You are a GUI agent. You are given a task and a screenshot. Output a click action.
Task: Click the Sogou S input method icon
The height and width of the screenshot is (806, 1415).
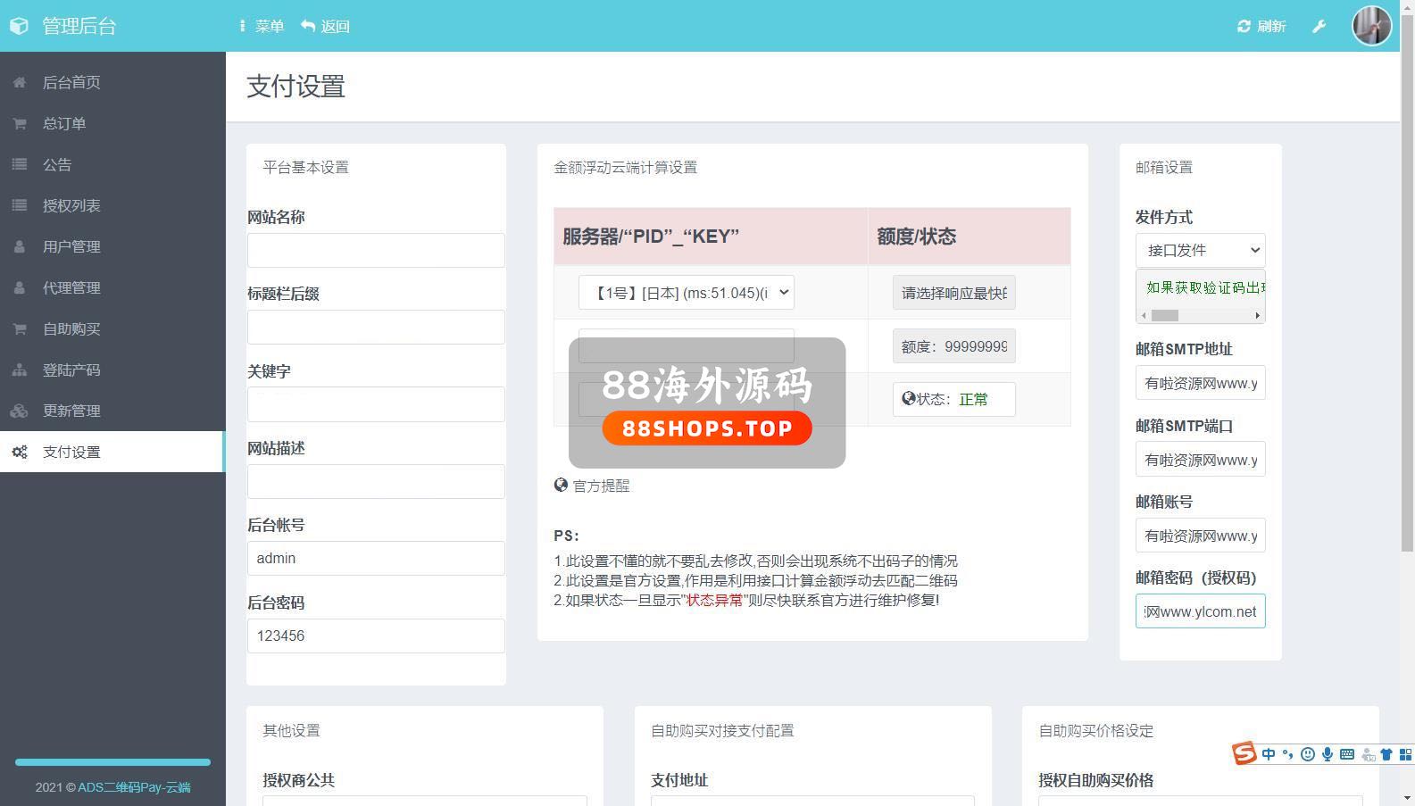1244,753
